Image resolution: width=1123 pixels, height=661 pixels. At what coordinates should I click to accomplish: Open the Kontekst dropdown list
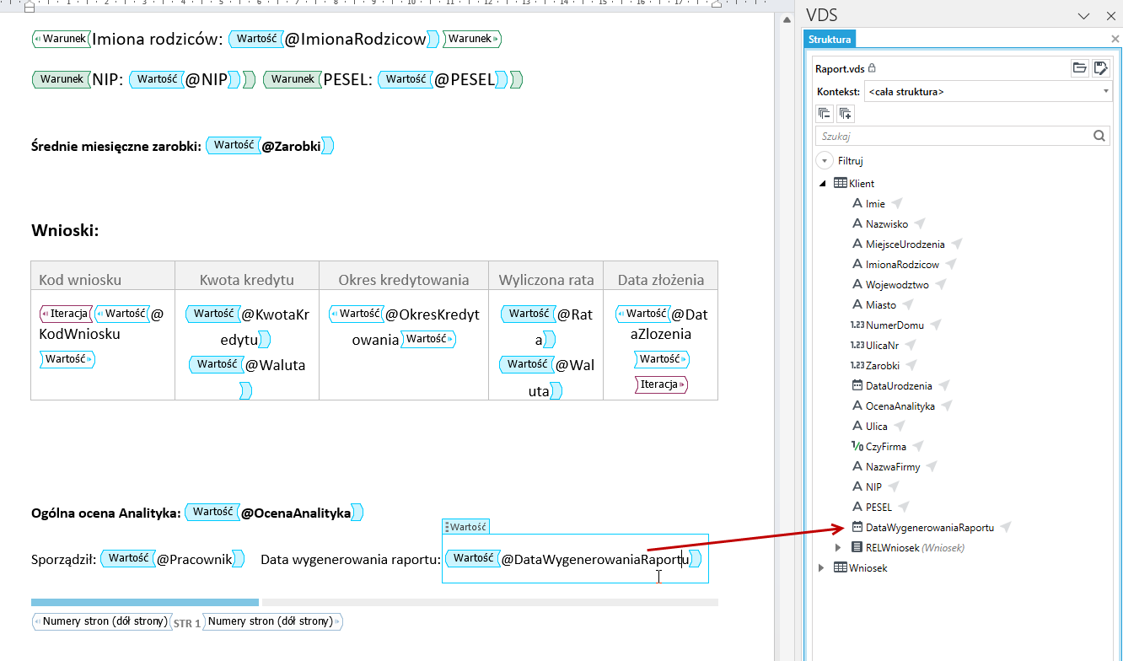point(988,91)
